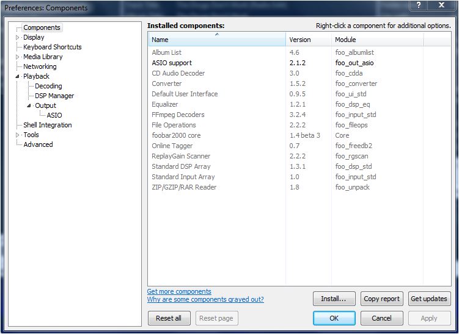The height and width of the screenshot is (334, 459).
Task: Open the ASIO output settings page
Action: pos(54,115)
